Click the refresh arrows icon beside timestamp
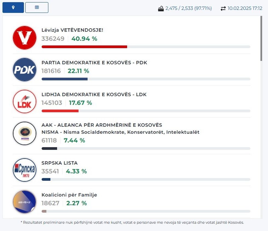This screenshot has width=268, height=231. [223, 8]
